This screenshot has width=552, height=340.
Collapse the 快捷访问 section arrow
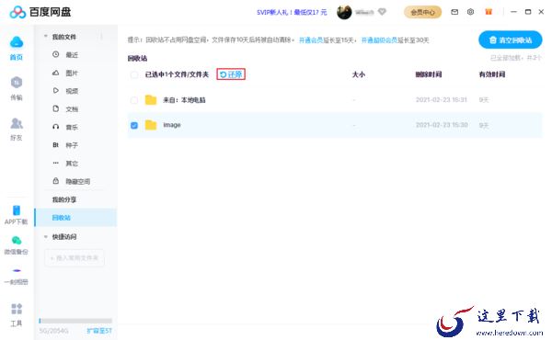(45, 237)
